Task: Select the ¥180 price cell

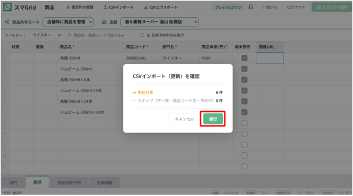Action: pyautogui.click(x=216, y=58)
